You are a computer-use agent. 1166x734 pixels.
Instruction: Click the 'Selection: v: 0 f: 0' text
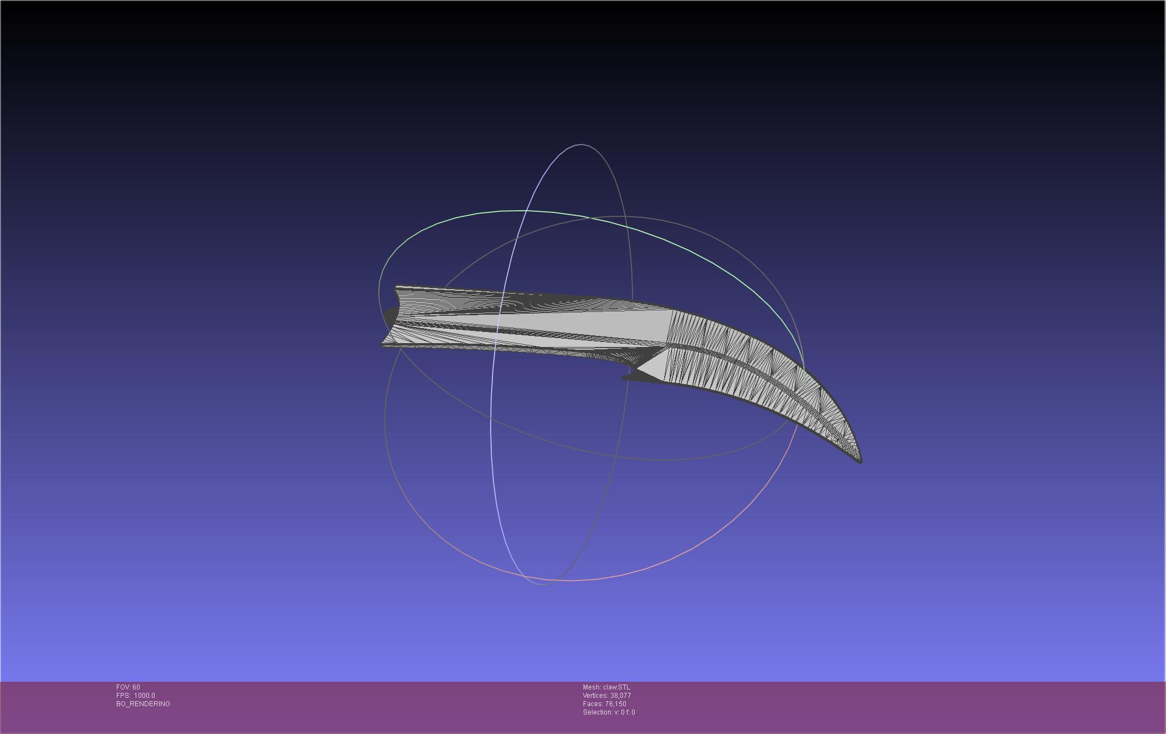609,712
